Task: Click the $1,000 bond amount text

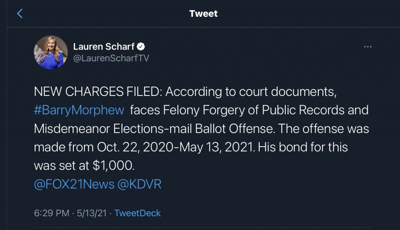Action: [x=113, y=166]
